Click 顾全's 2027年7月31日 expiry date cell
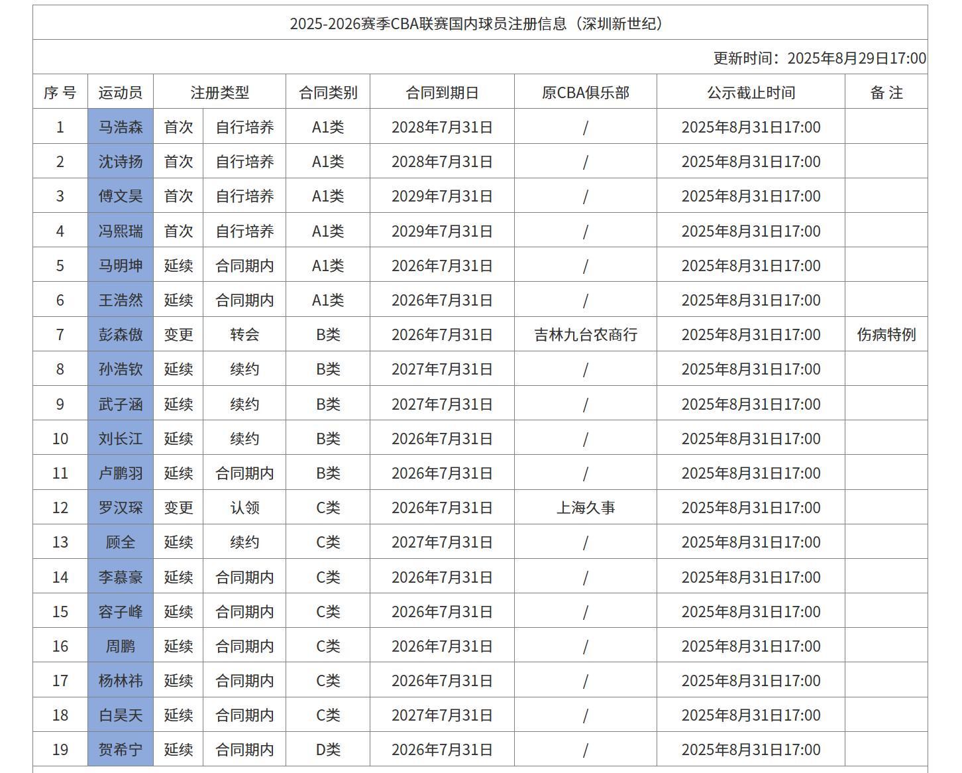Image resolution: width=962 pixels, height=773 pixels. (x=442, y=542)
